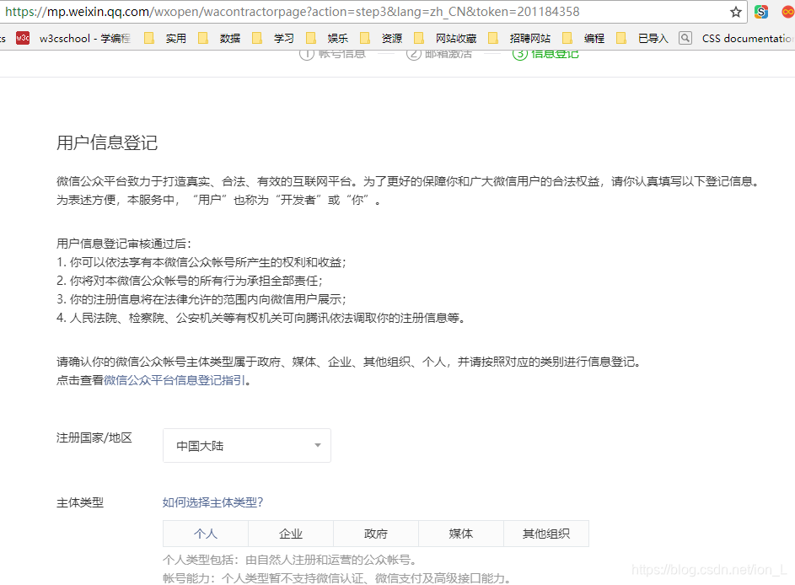Open the w3cschool bookmark
The width and height of the screenshot is (795, 585).
tap(73, 38)
